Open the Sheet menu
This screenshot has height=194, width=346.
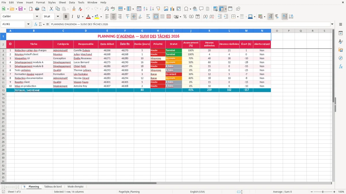pos(62,2)
